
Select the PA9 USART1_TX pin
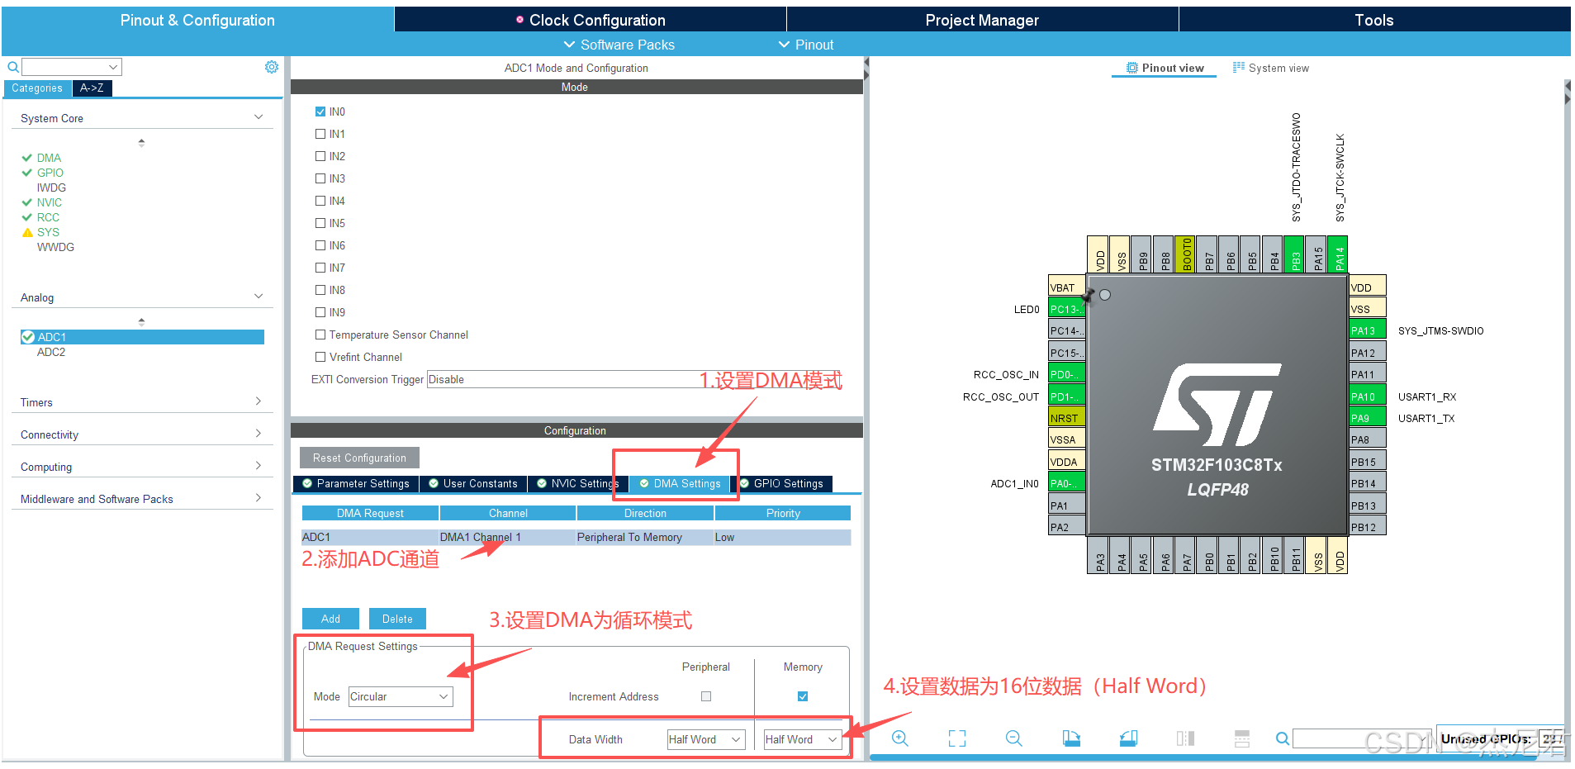pos(1368,418)
